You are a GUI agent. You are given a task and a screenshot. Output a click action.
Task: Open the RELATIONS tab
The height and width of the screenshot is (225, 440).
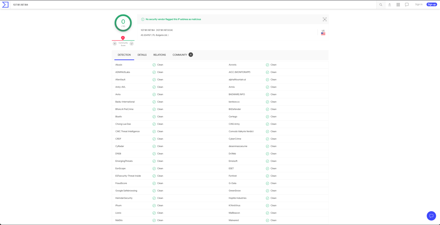click(159, 55)
